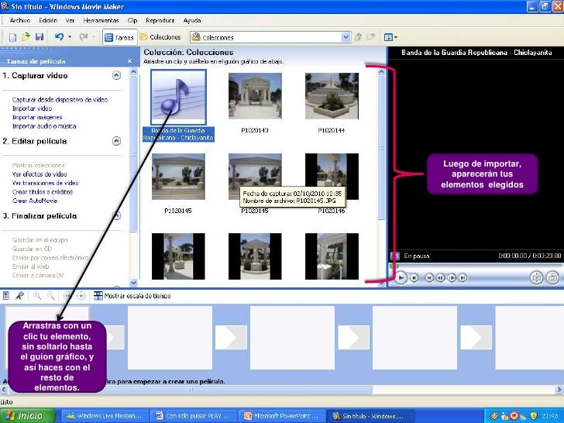Viewport: 564px width, 423px height.
Task: Open the Clip menu
Action: (132, 20)
